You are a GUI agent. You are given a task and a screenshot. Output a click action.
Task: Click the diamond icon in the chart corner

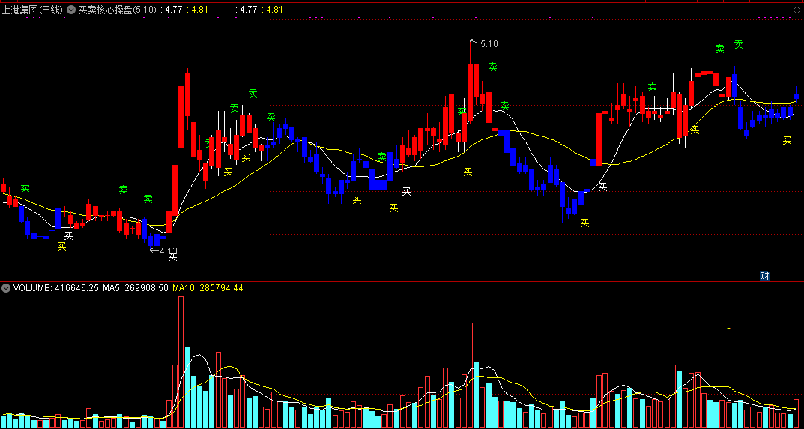pos(796,10)
